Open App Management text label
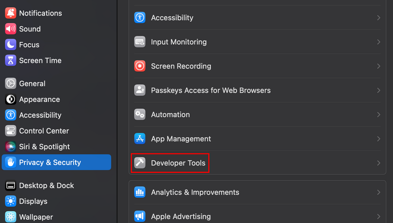The height and width of the screenshot is (223, 393). tap(181, 139)
